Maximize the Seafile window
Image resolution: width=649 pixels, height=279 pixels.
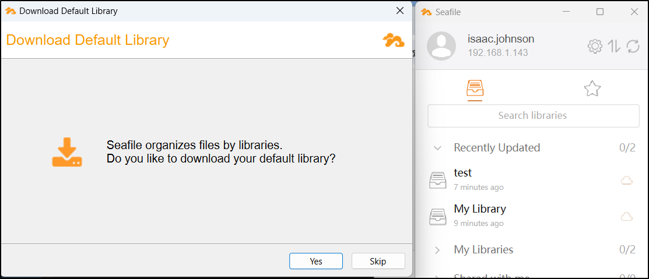click(600, 12)
